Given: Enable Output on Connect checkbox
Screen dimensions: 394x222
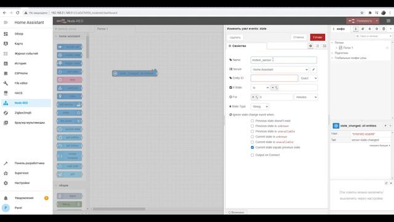Looking at the screenshot, I should (x=252, y=155).
